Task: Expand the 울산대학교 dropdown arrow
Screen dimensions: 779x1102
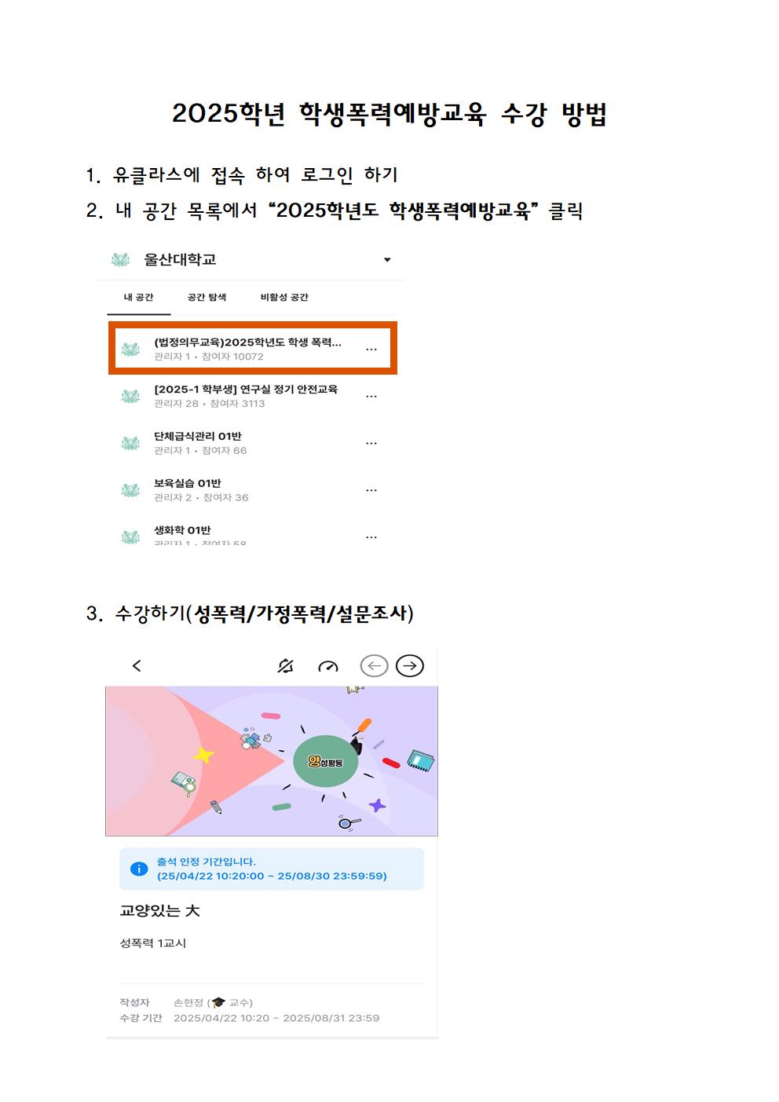Action: (x=387, y=260)
